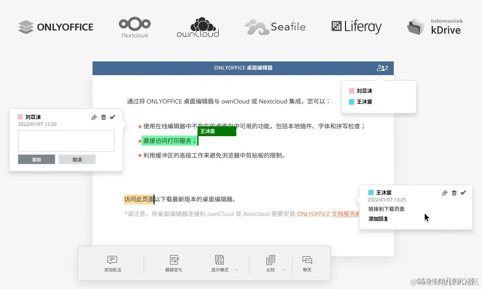Viewport: 482px width, 289px height.
Task: Click the 添加批注 add comment tool
Action: coord(112,264)
